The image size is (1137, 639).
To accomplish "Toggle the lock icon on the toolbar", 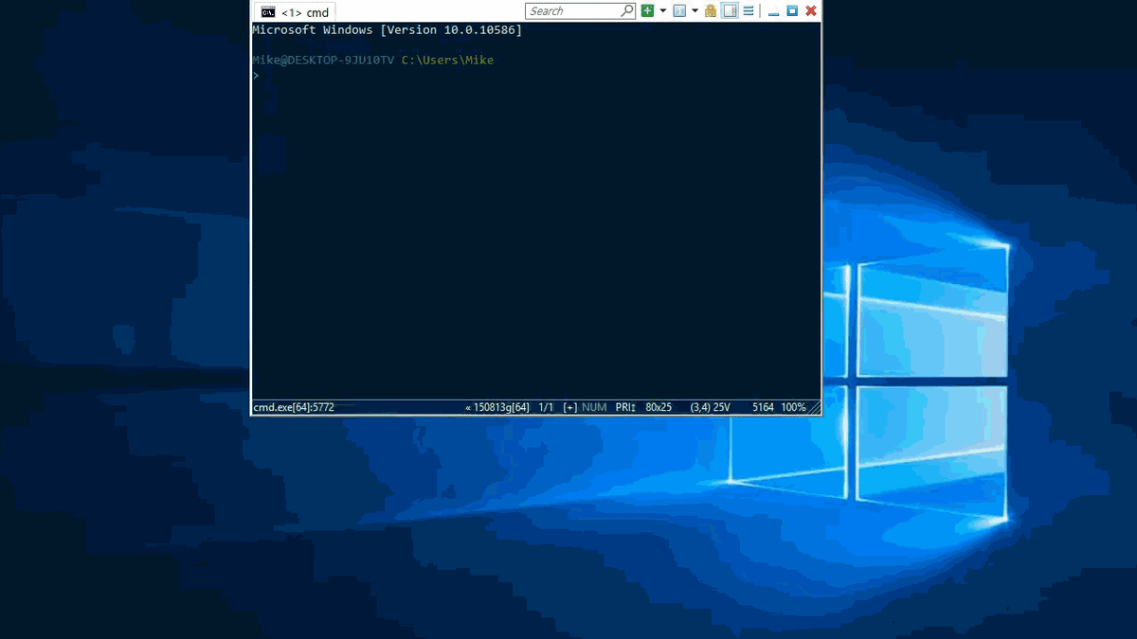I will [711, 11].
